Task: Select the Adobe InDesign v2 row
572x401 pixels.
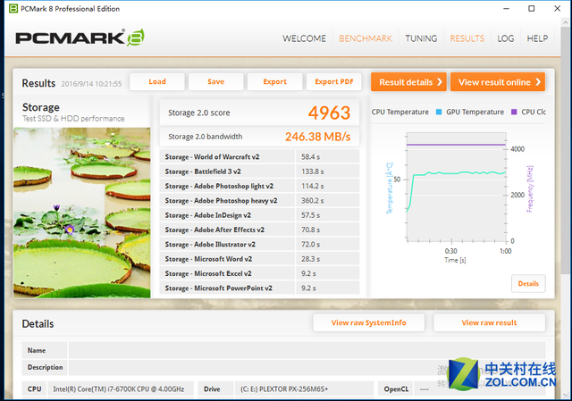Action: (x=259, y=215)
